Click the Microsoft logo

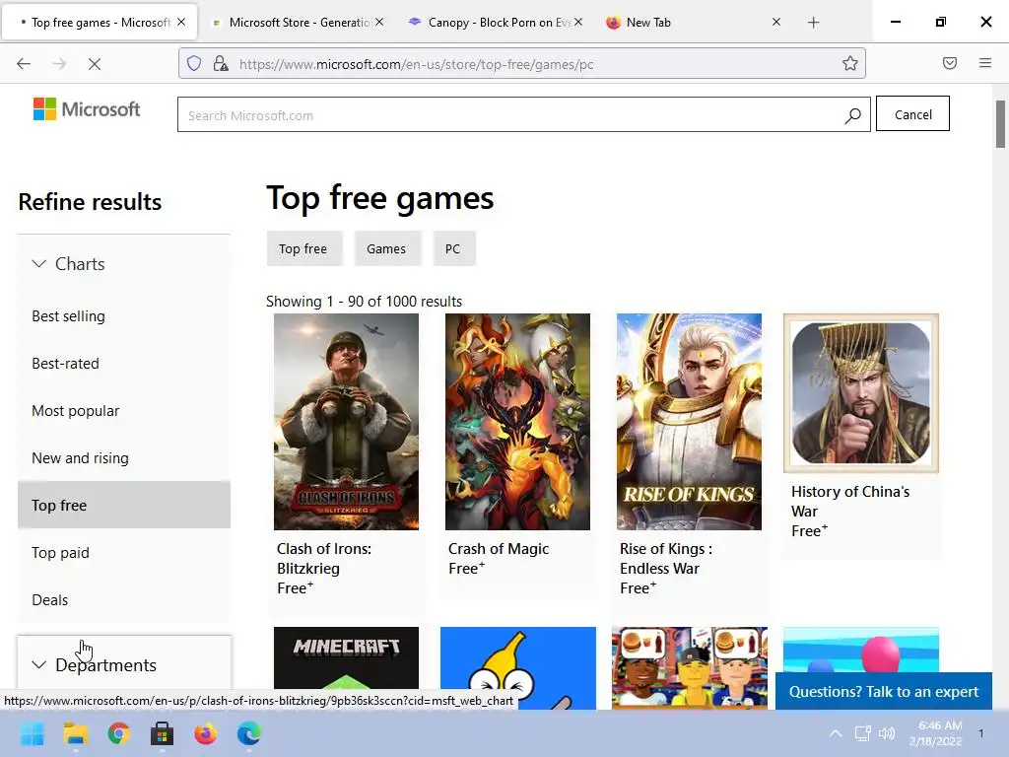click(87, 109)
